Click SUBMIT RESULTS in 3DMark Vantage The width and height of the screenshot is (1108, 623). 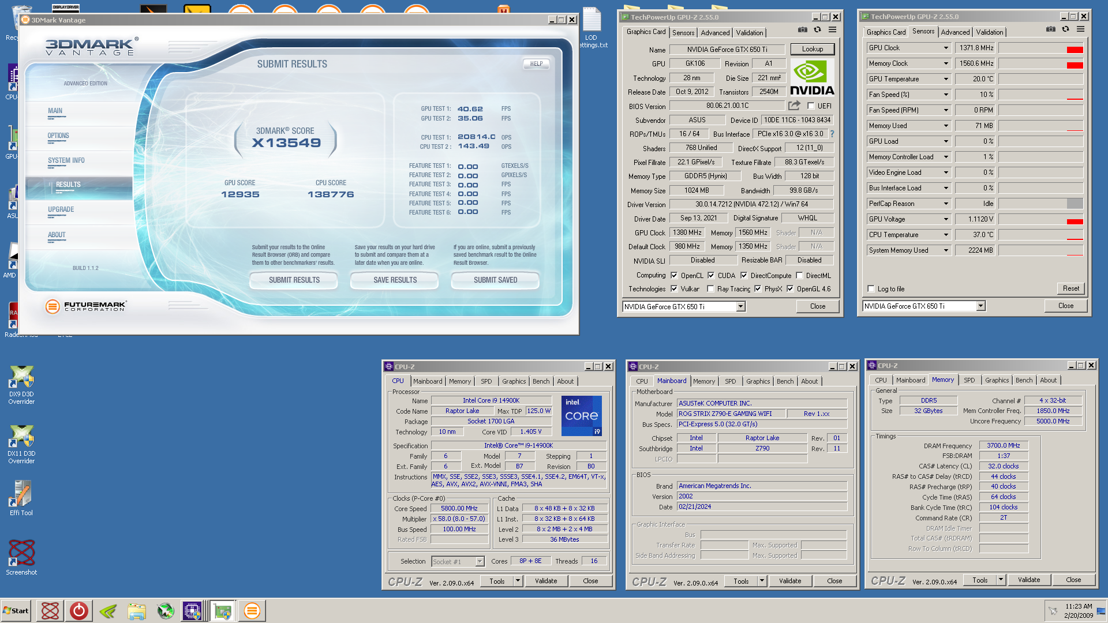coord(294,280)
